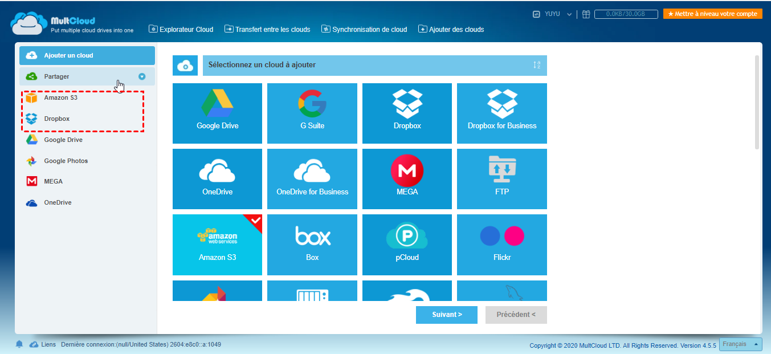The image size is (771, 354).
Task: Click the A-Z sort icon
Action: click(537, 65)
